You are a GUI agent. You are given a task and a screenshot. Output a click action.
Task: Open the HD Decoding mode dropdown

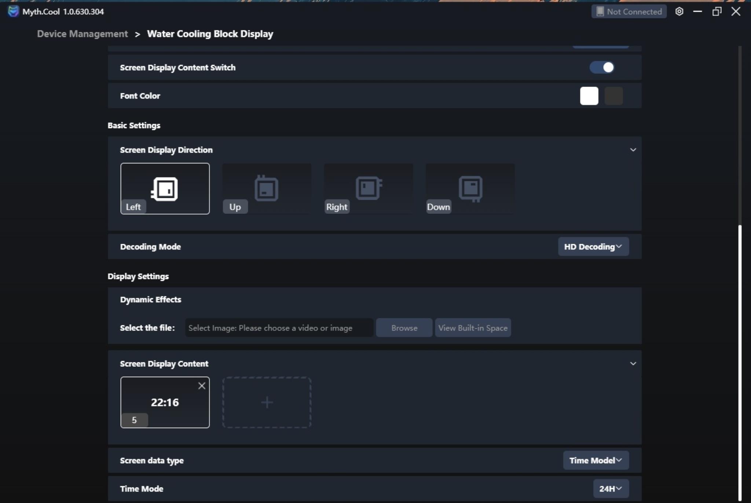pyautogui.click(x=593, y=247)
